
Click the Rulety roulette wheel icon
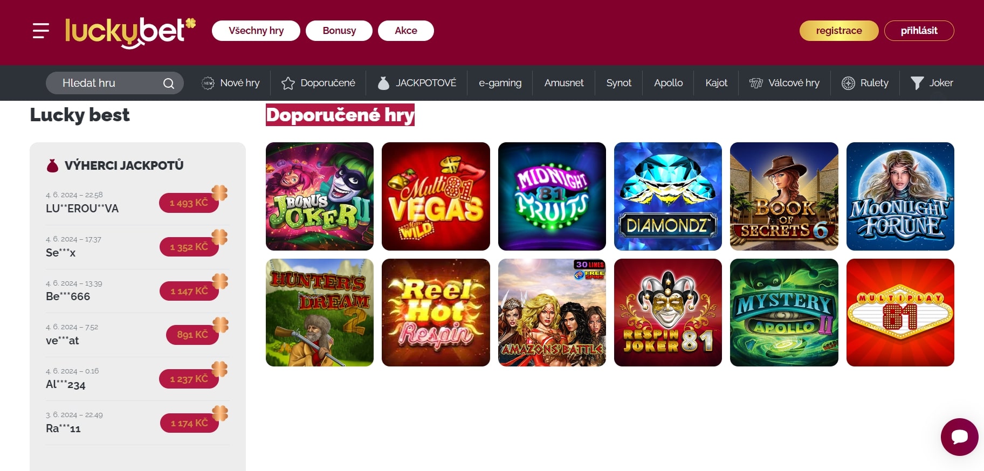click(x=848, y=83)
